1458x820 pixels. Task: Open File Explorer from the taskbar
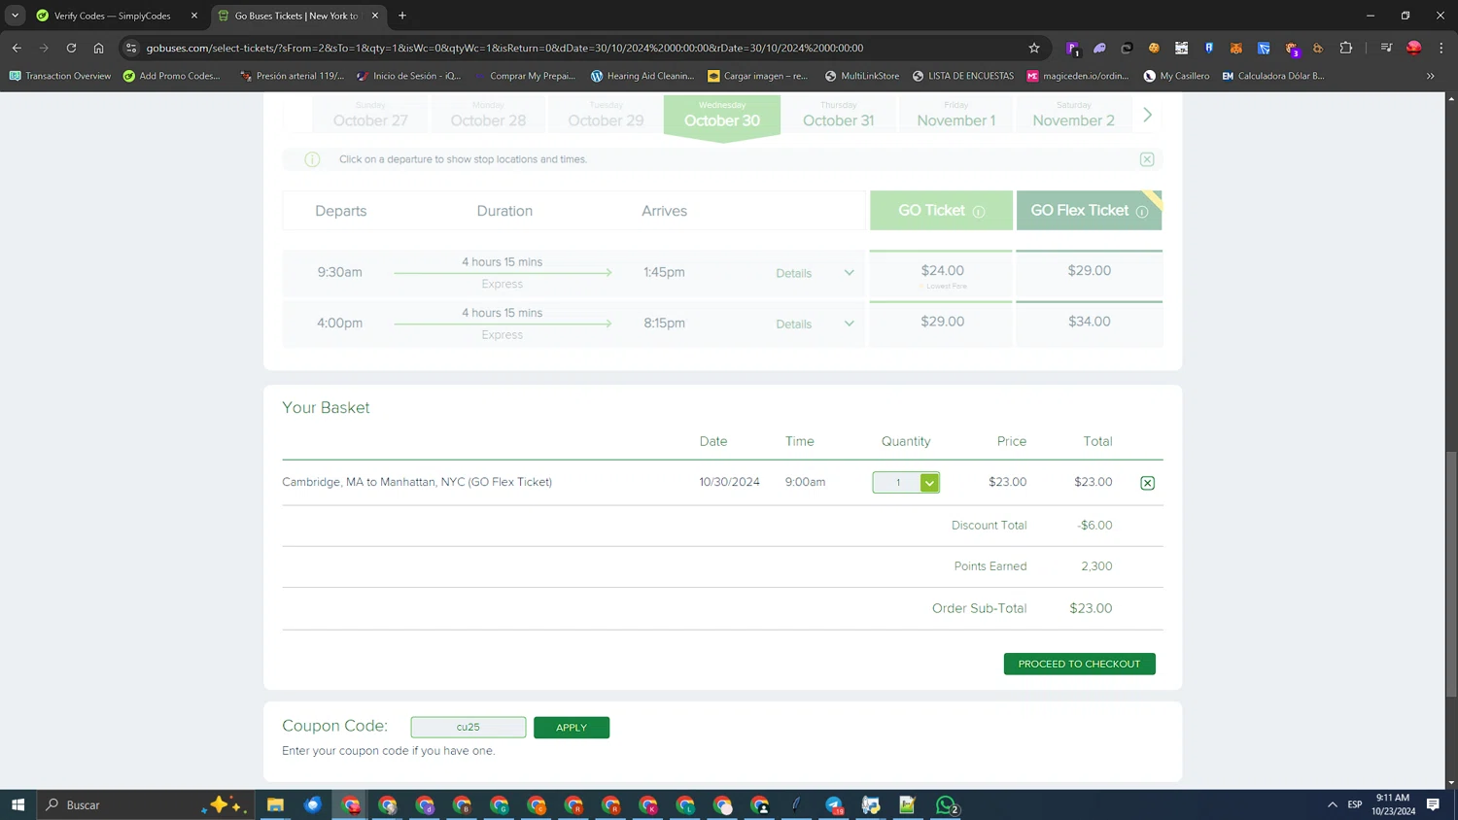coord(275,804)
